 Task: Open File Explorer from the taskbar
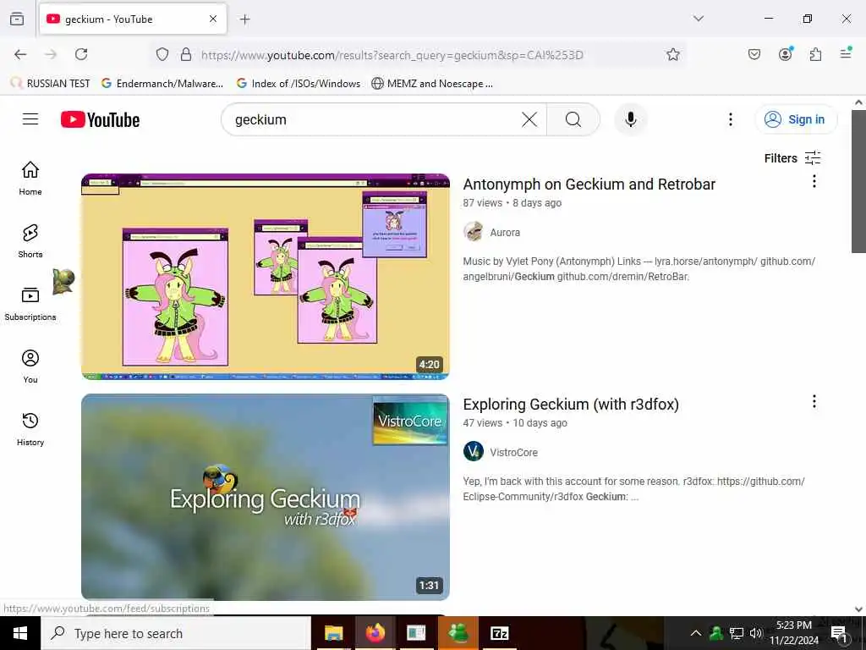(333, 633)
